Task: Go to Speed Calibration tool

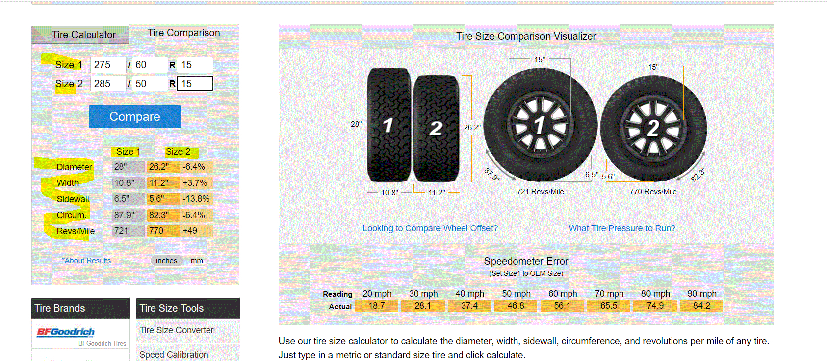Action: (x=173, y=355)
